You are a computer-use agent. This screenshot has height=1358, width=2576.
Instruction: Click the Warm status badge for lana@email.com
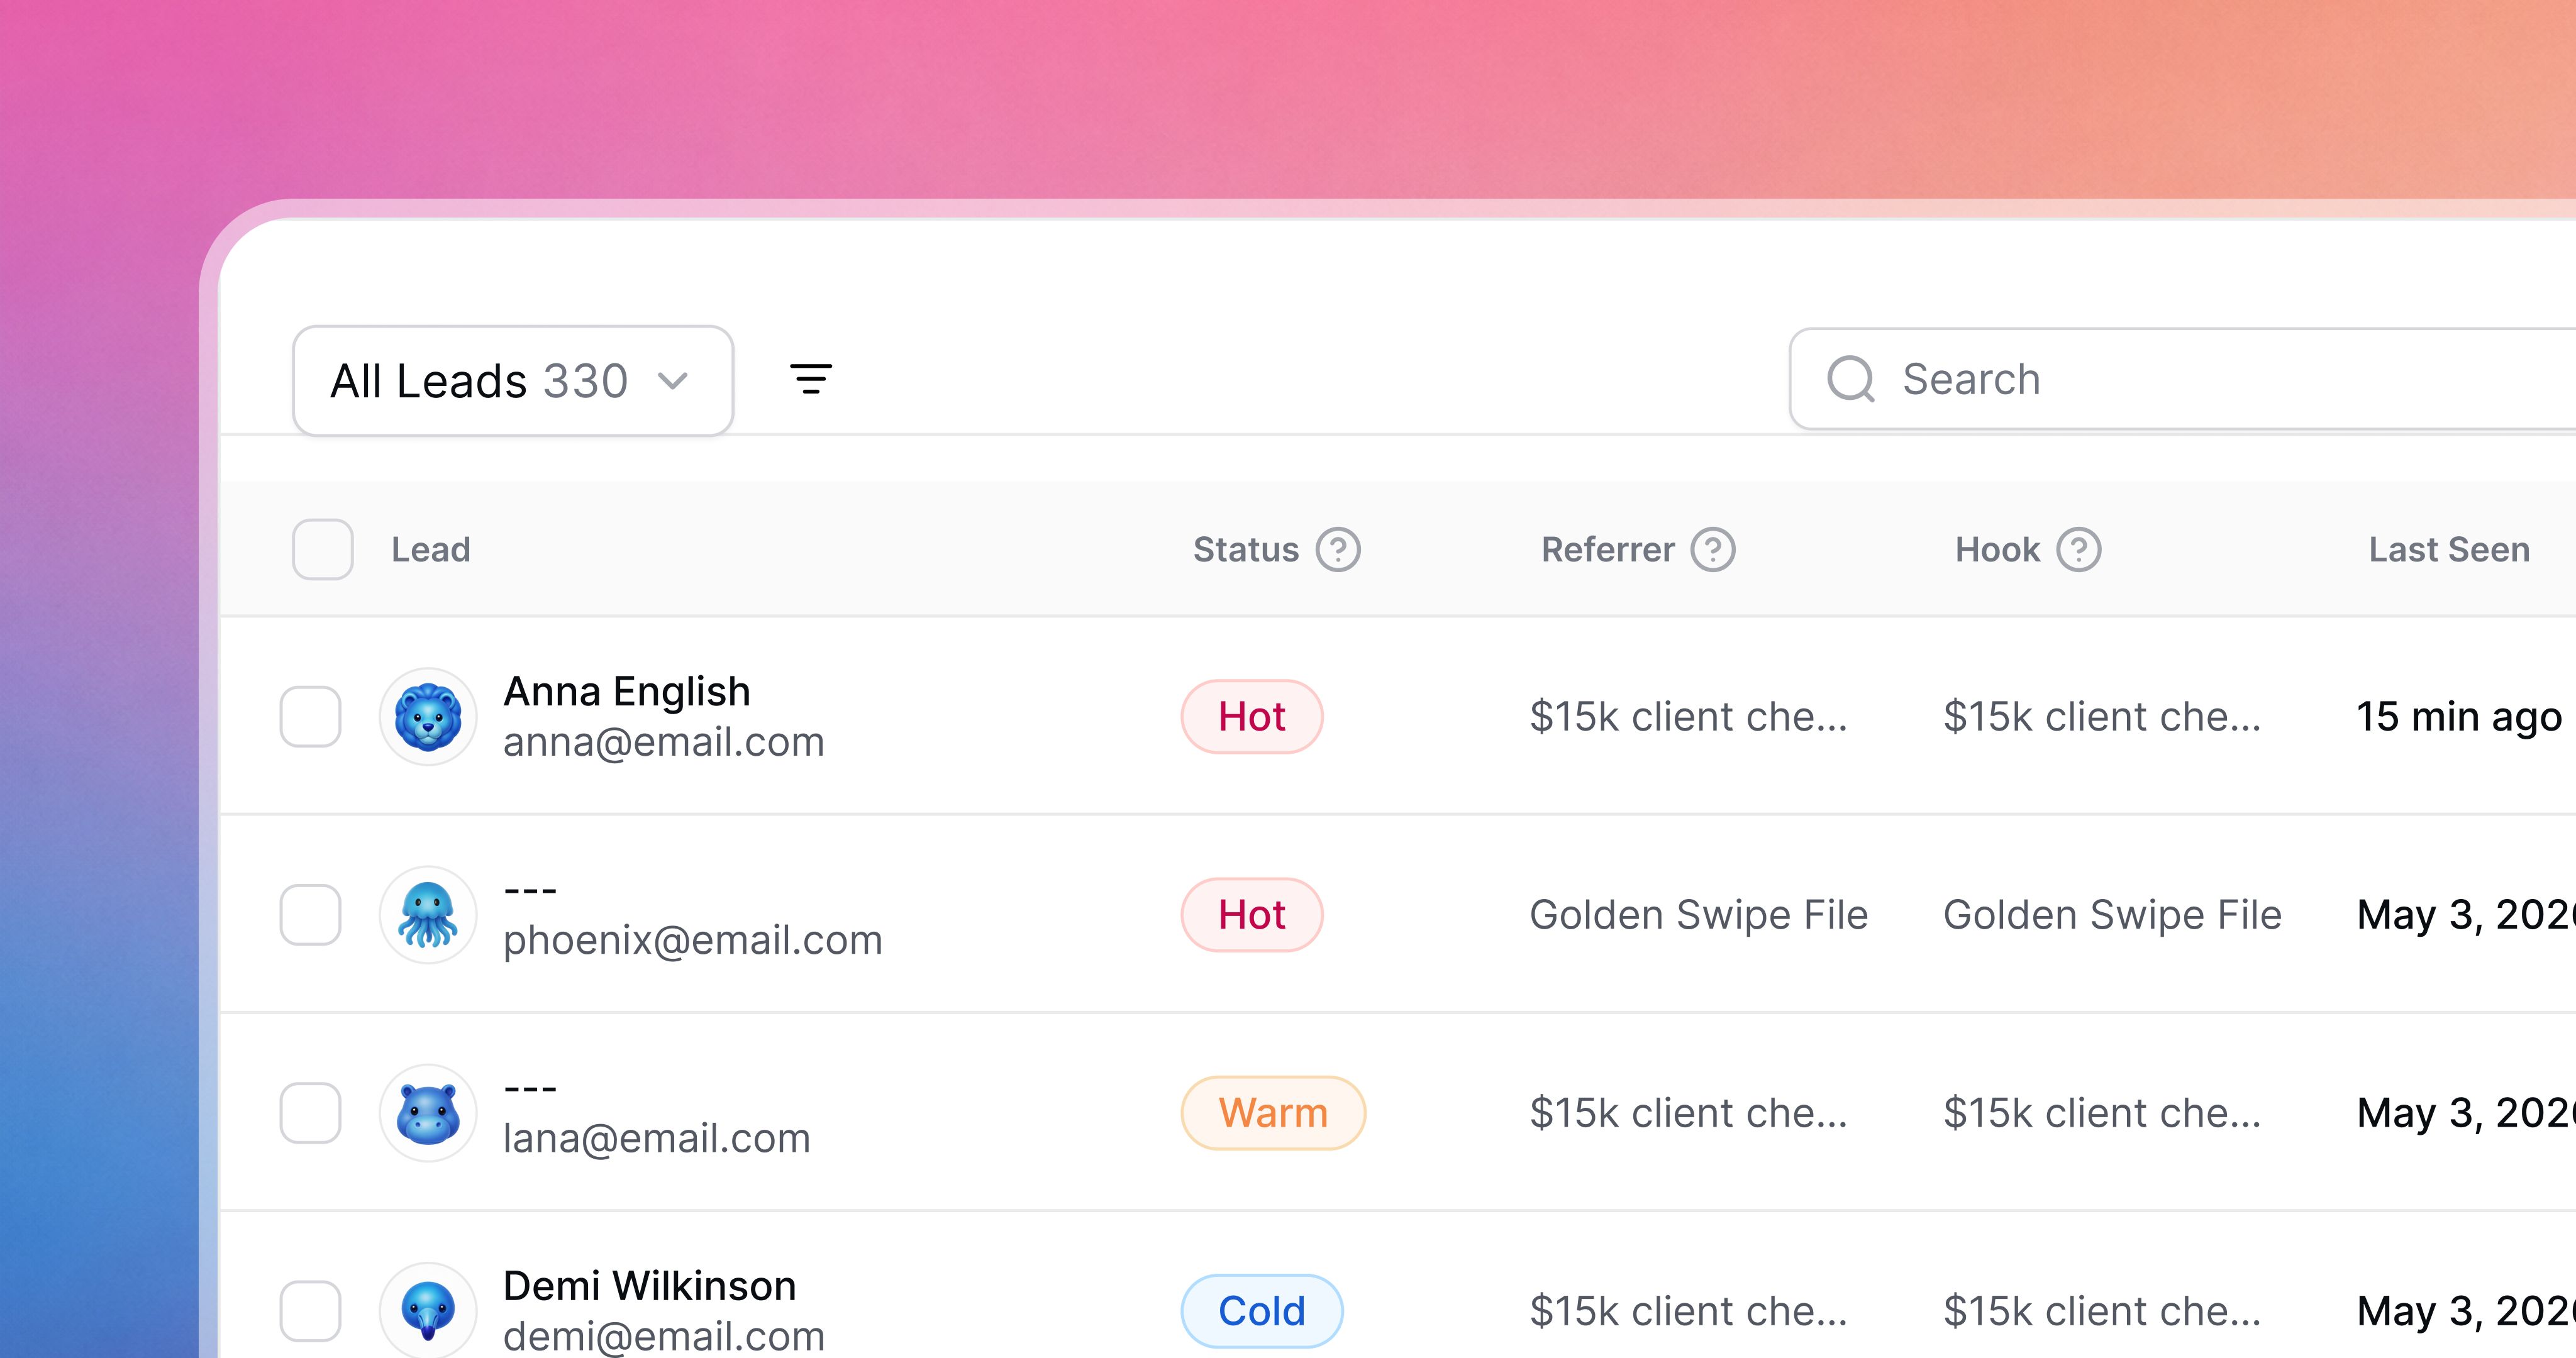[x=1273, y=1112]
